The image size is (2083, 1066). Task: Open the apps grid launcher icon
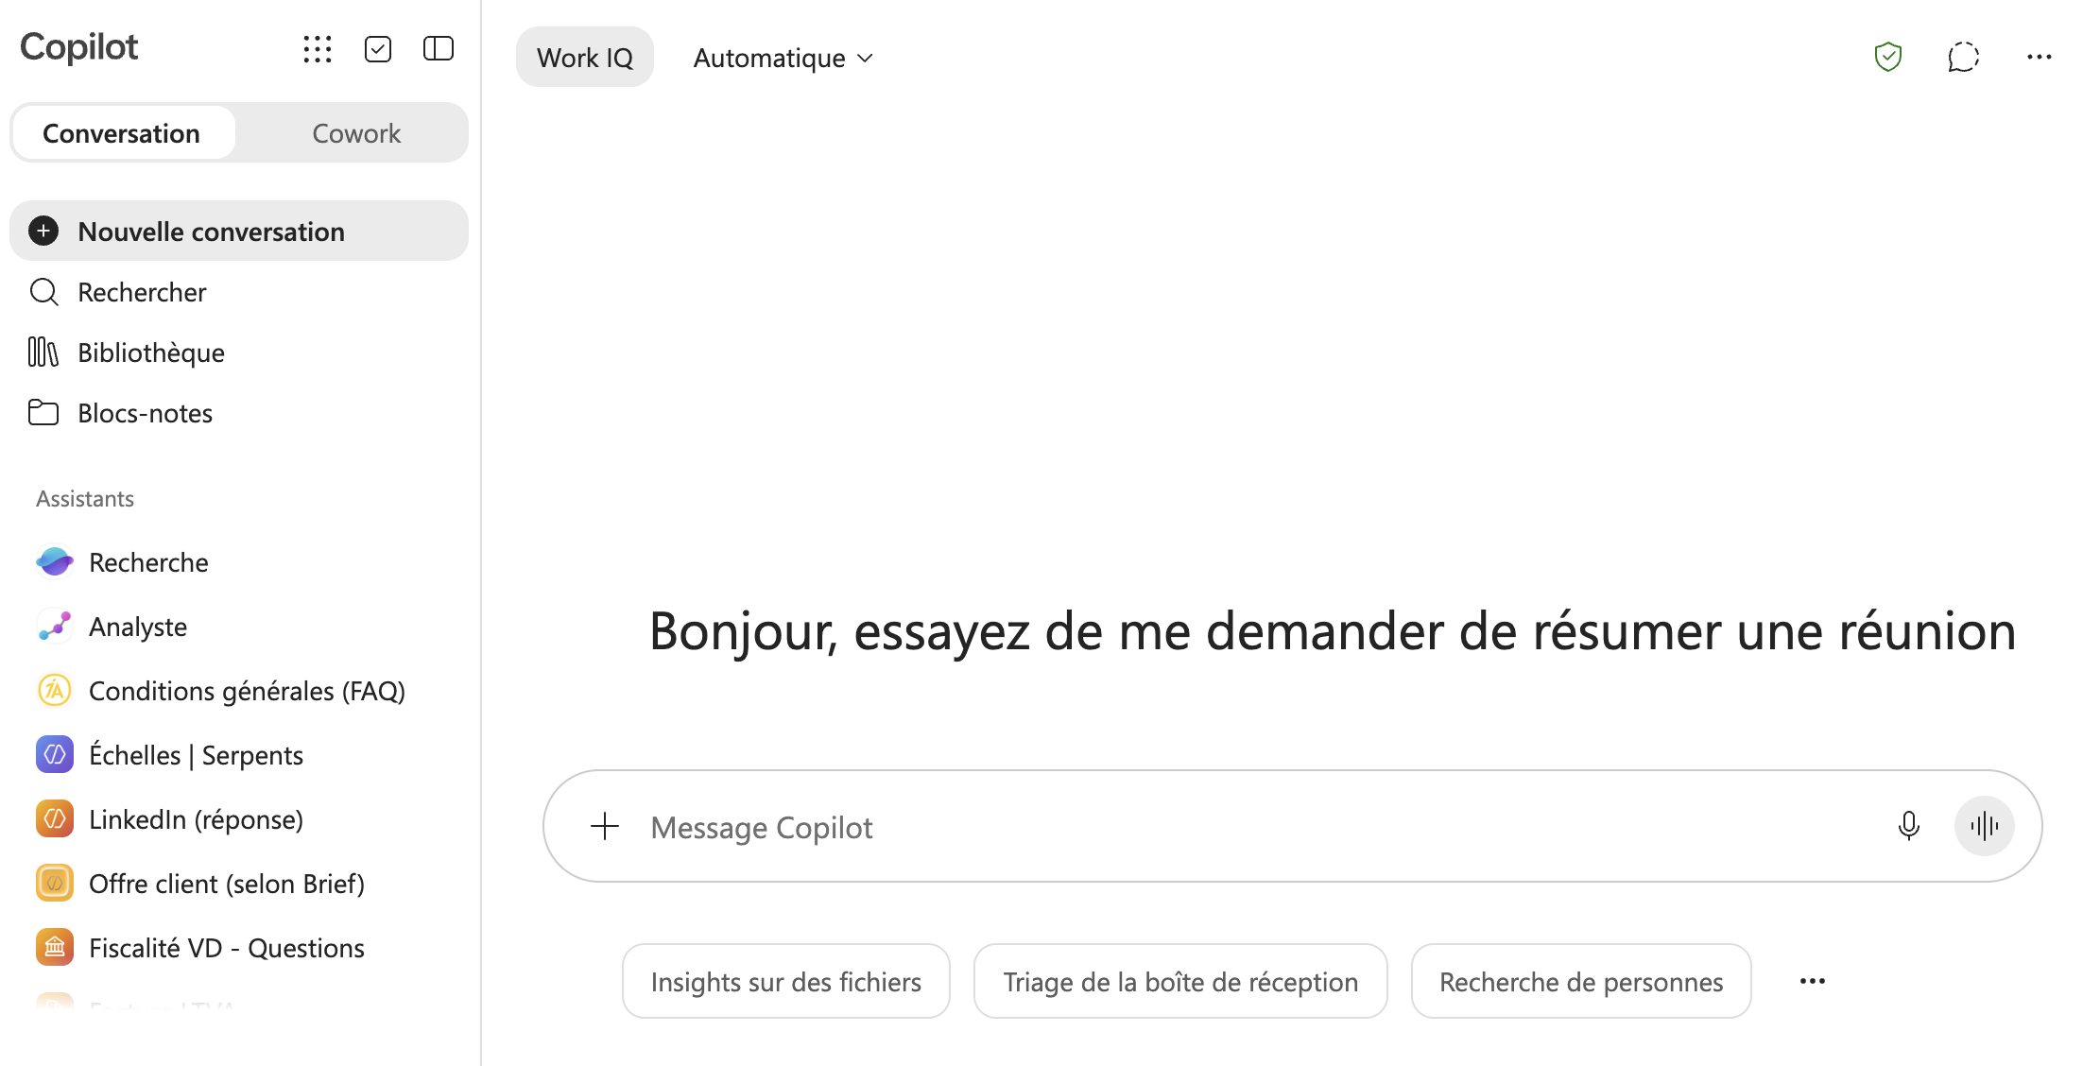(318, 49)
